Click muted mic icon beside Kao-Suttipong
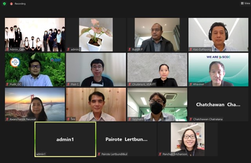The image size is (251, 163). [x=191, y=49]
